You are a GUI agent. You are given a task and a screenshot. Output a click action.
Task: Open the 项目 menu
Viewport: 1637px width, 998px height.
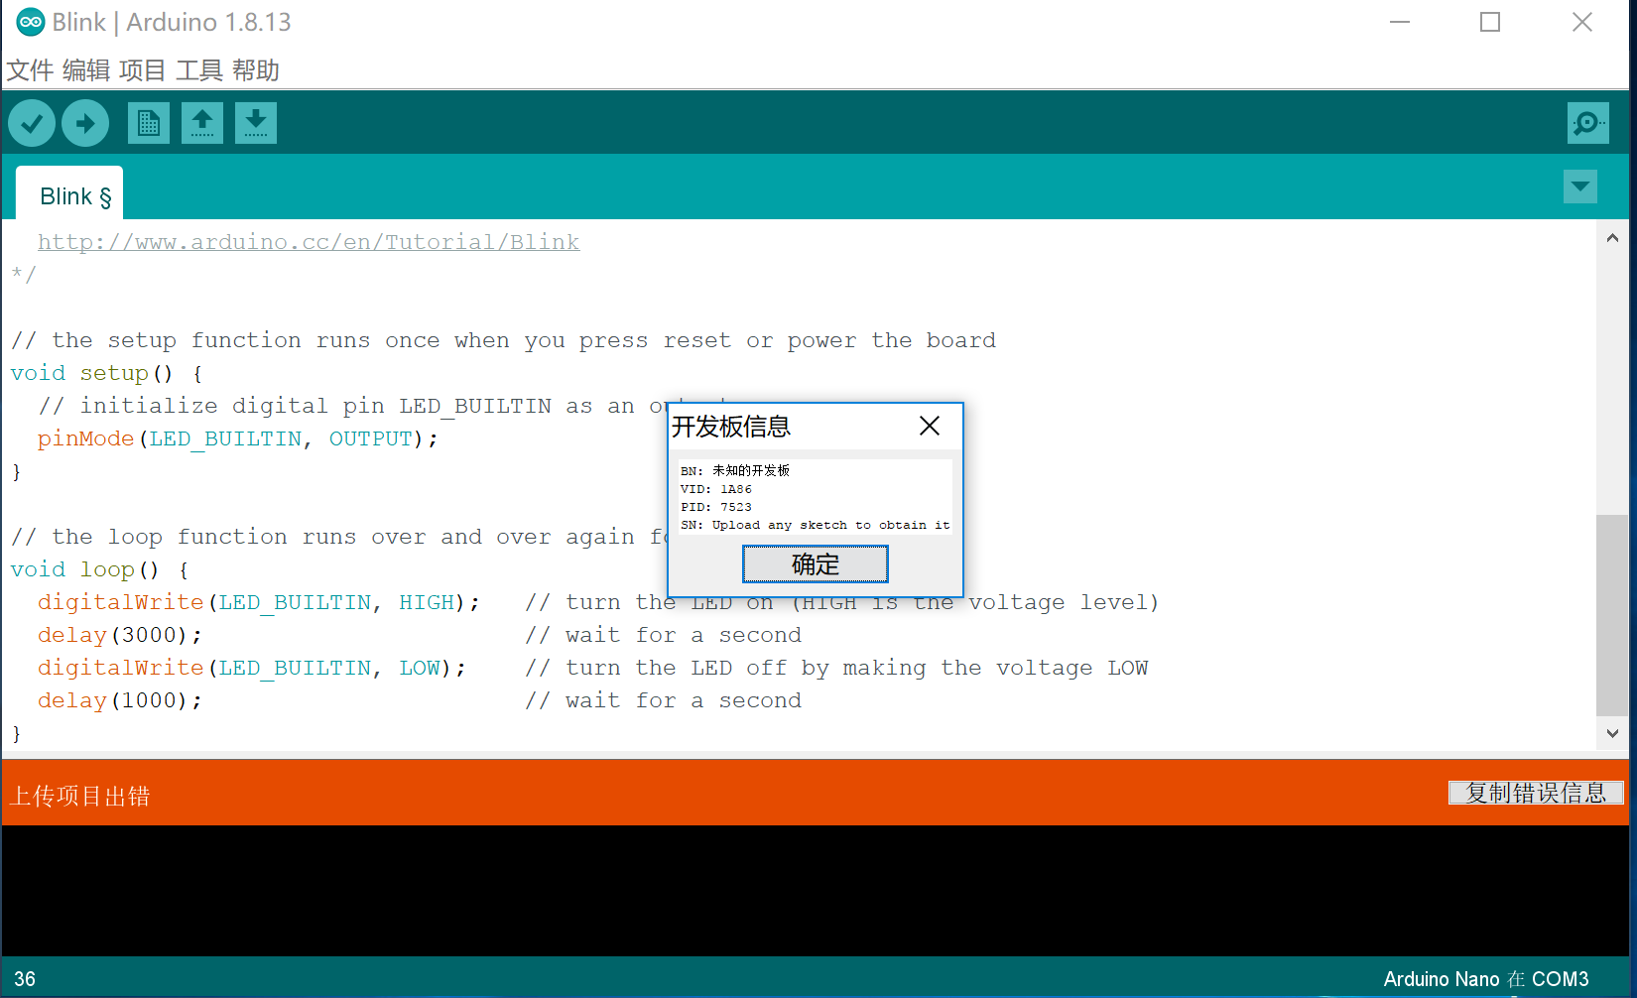(x=143, y=70)
